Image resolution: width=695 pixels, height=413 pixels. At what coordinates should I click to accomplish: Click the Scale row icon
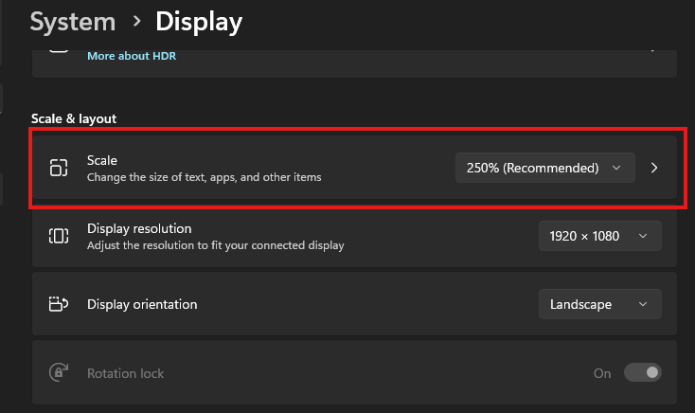point(59,168)
